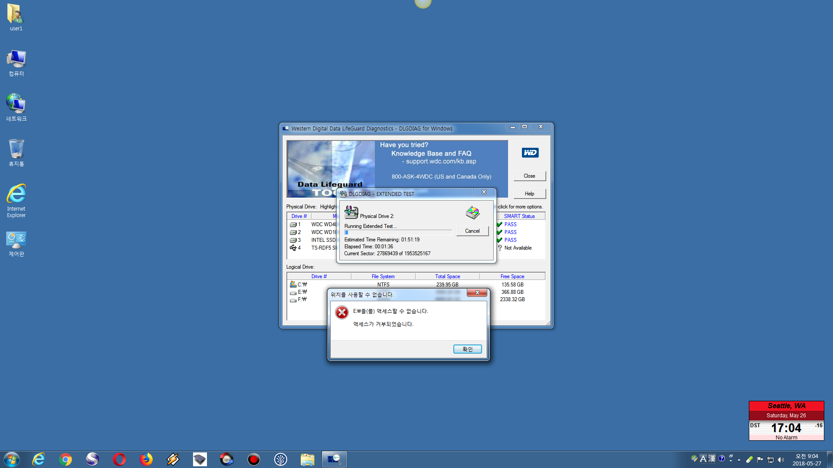Open the Windows Start menu
Image resolution: width=833 pixels, height=468 pixels.
[x=12, y=459]
